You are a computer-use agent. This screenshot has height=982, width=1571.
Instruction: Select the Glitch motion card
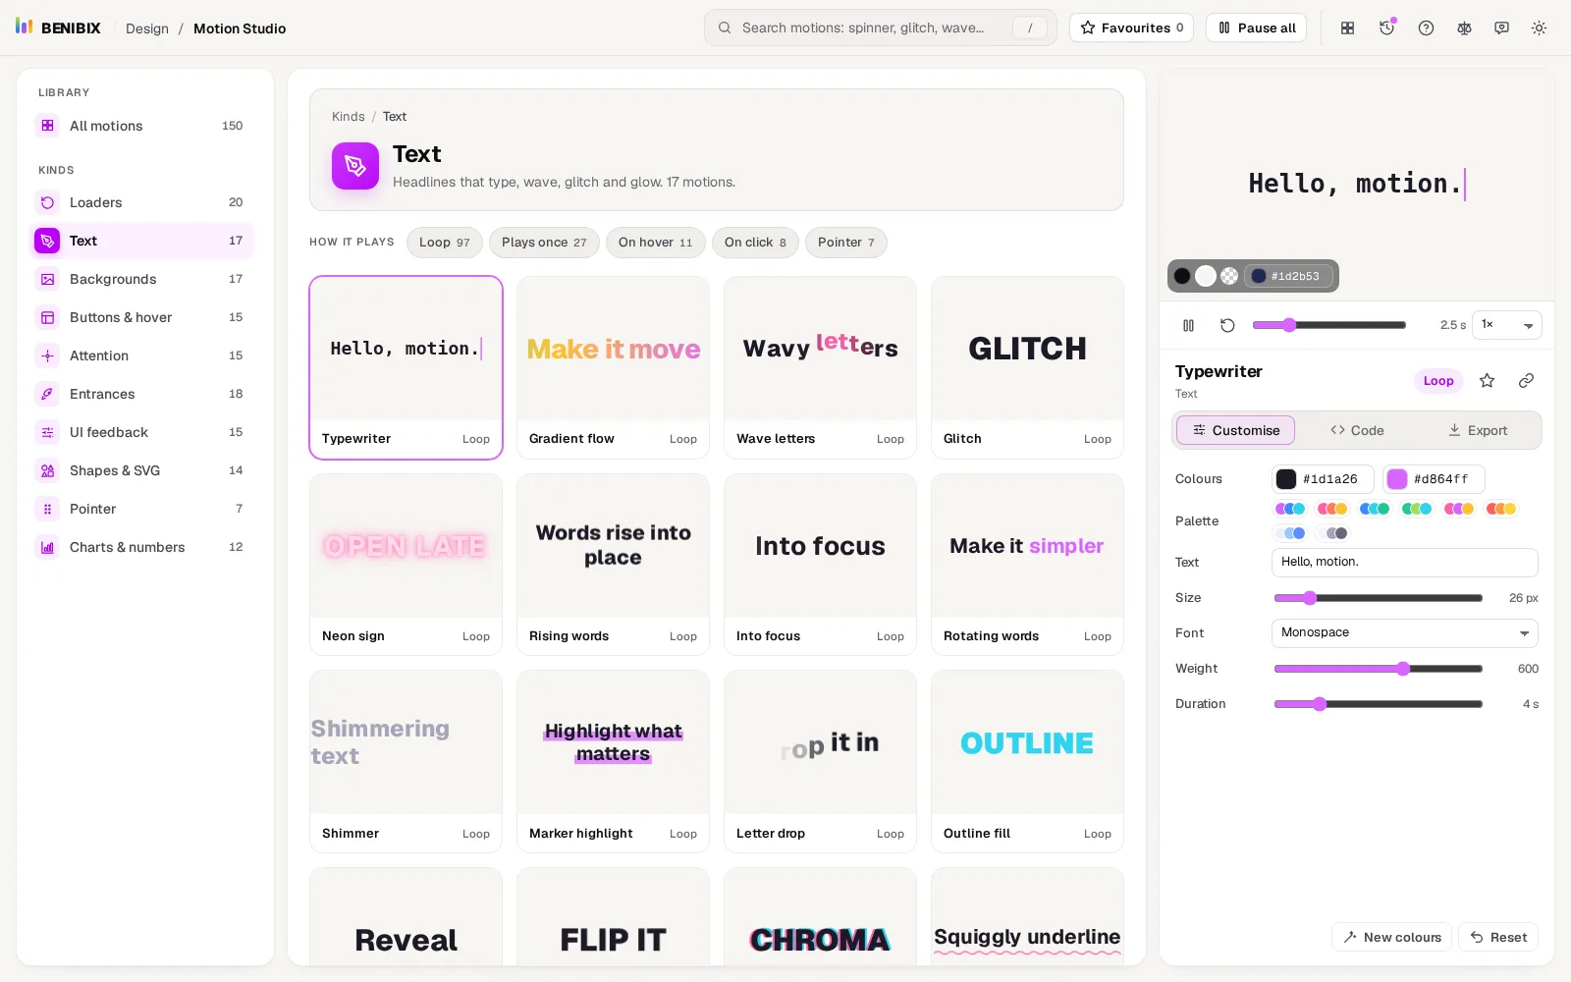tap(1027, 367)
